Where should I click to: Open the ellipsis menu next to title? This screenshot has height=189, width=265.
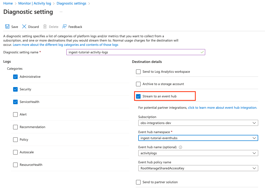pos(61,12)
